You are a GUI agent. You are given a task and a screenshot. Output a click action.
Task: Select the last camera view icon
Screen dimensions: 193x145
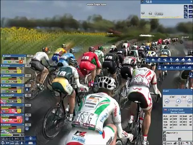pyautogui.click(x=189, y=60)
